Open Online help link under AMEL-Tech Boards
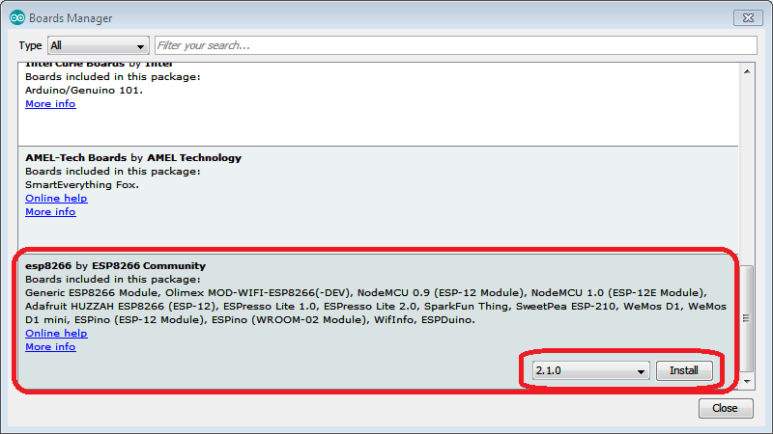773x434 pixels. (x=56, y=199)
